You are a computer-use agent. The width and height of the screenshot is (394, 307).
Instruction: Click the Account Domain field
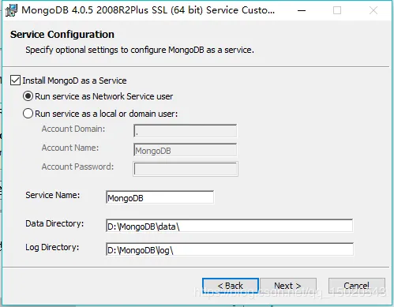click(x=185, y=131)
